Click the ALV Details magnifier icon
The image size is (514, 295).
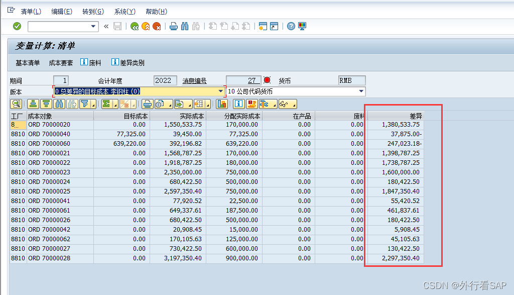(x=16, y=104)
